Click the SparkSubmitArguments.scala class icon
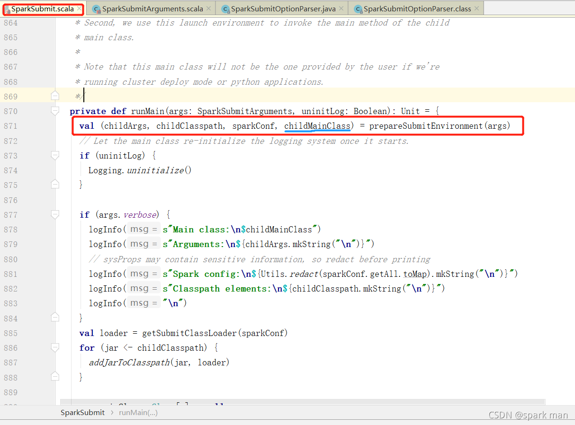 [x=96, y=9]
